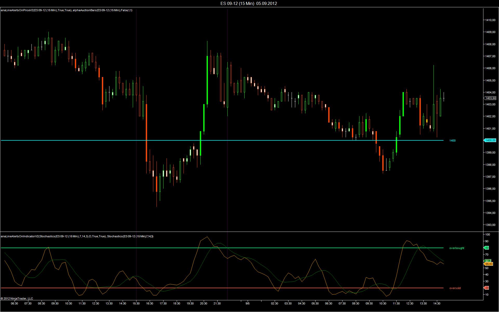Click the 1393,00 price axis label
The height and width of the screenshot is (312, 499).
point(490,225)
